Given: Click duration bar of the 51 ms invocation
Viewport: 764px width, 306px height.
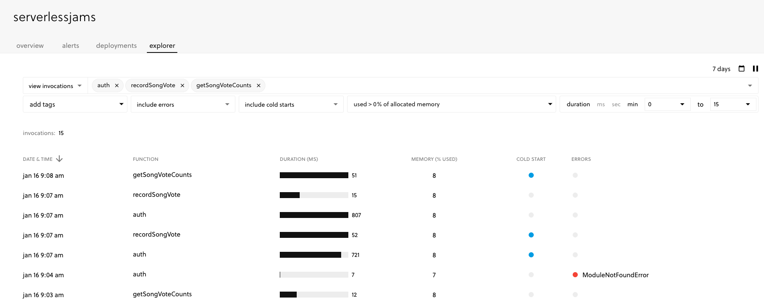Looking at the screenshot, I should click(314, 175).
